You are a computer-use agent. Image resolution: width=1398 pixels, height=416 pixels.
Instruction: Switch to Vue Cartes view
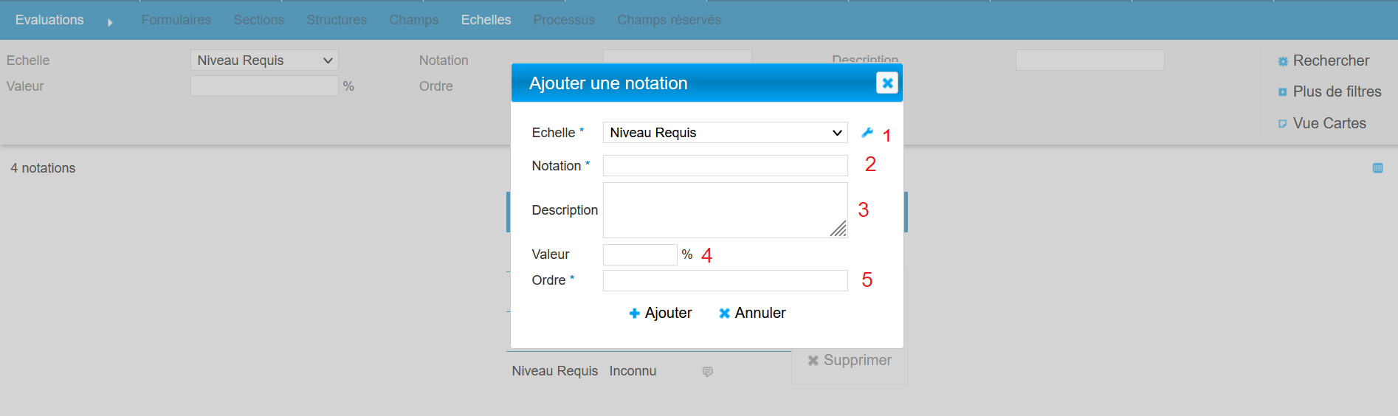point(1322,124)
